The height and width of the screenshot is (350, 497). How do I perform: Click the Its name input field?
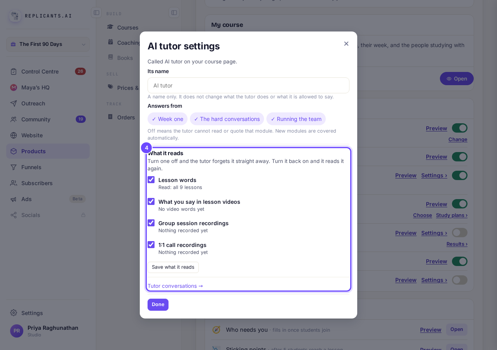click(x=248, y=86)
